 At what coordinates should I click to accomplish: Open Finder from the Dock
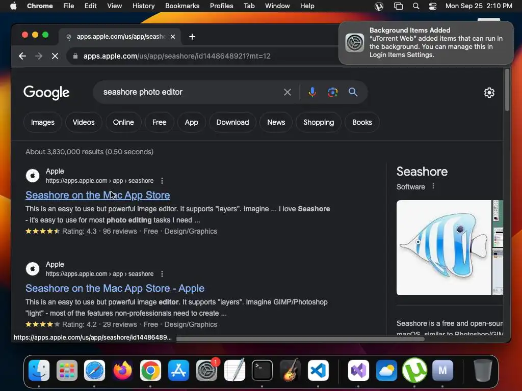pyautogui.click(x=39, y=371)
